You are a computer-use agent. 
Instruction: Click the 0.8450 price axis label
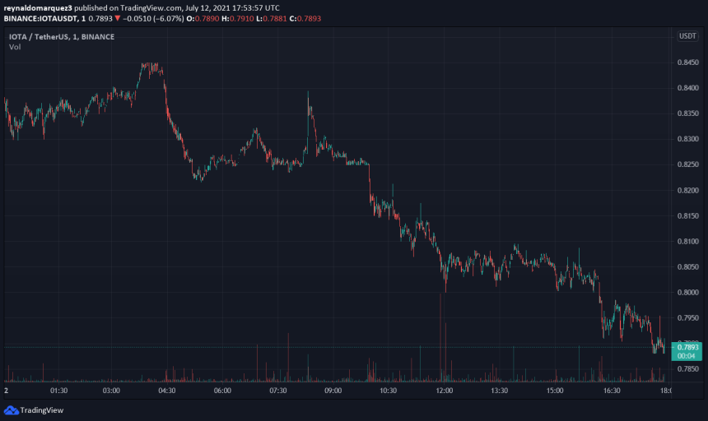[687, 62]
